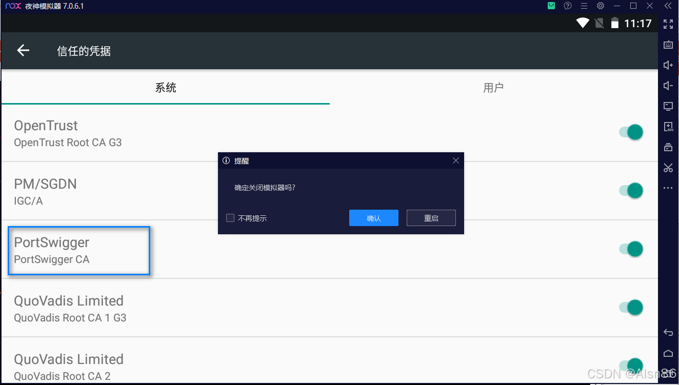Image resolution: width=679 pixels, height=385 pixels.
Task: Toggle the OpenTrust Root CA G3 switch
Action: [x=631, y=132]
